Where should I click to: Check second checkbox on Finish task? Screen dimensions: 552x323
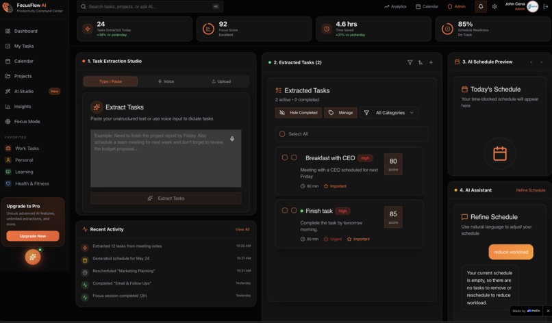tap(294, 210)
